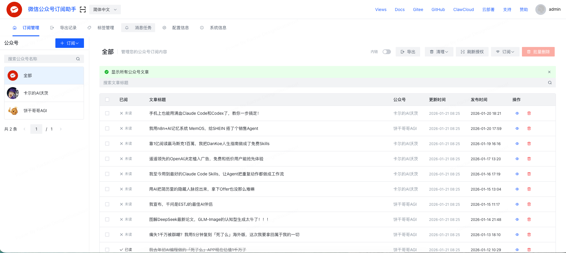This screenshot has height=253, width=566.
Task: Switch to 导出记录 tab
Action: [63, 28]
